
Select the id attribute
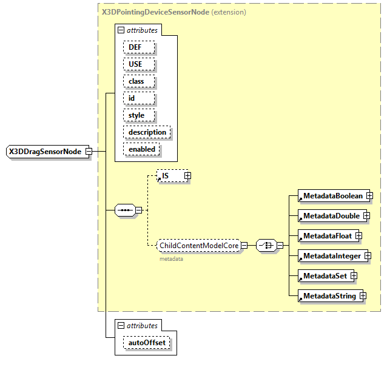pyautogui.click(x=139, y=98)
